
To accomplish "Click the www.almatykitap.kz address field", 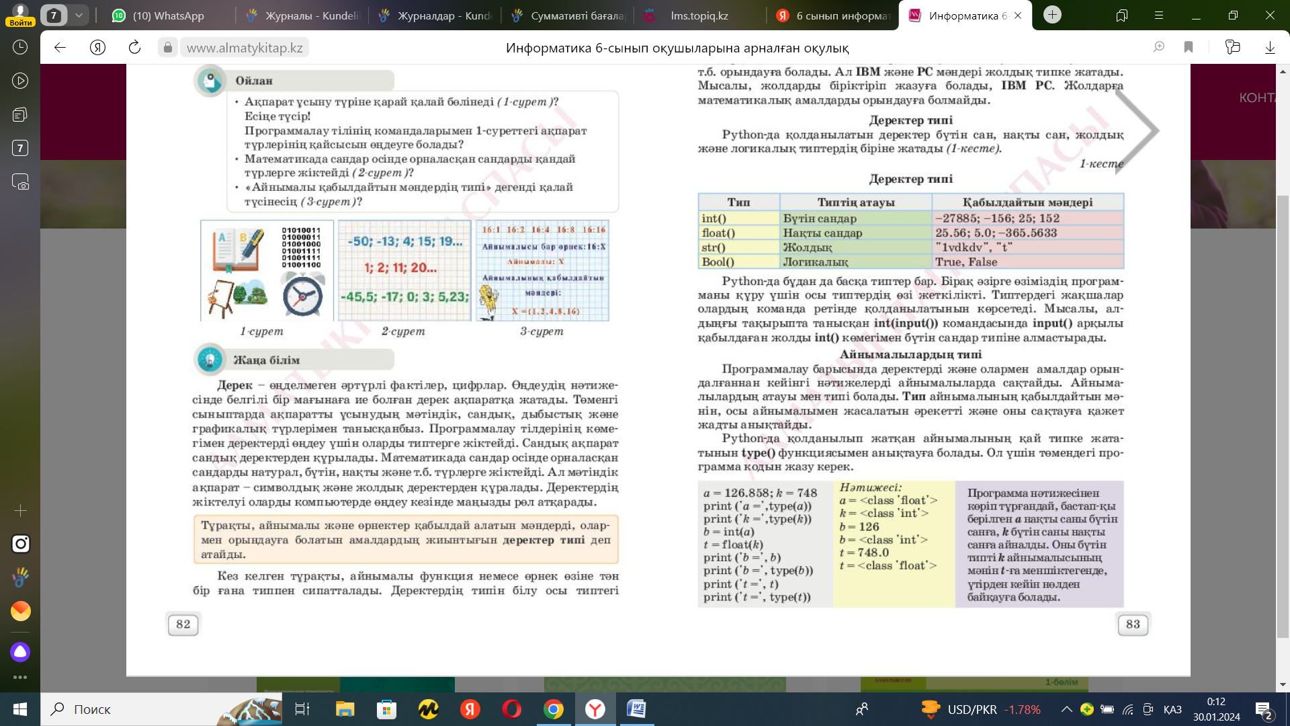I will (x=245, y=48).
